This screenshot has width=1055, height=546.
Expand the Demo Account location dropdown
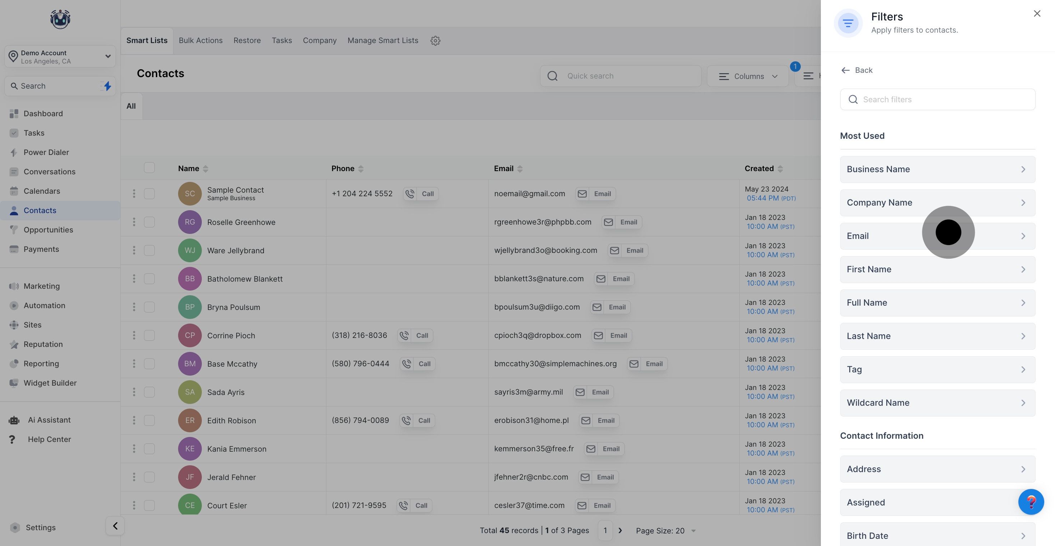click(x=108, y=56)
